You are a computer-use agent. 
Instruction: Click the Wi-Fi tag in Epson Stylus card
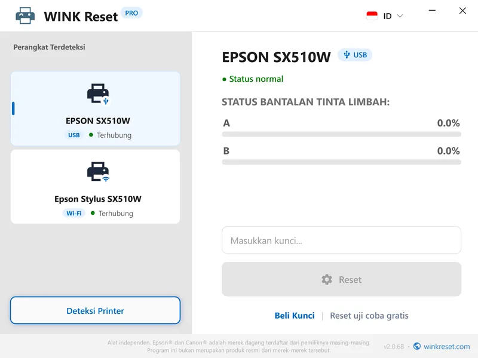coord(73,213)
